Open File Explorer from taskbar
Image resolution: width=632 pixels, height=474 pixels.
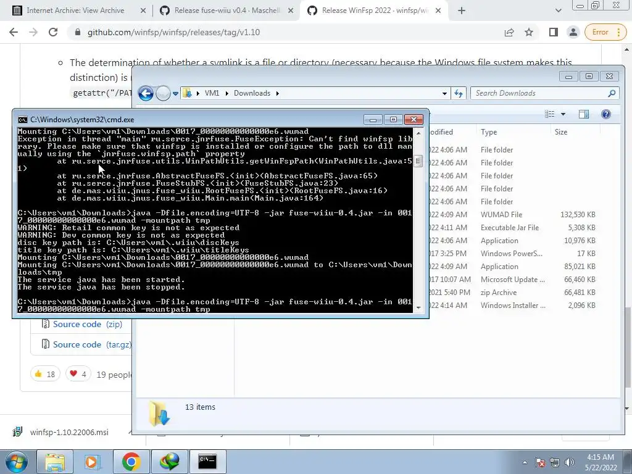tap(55, 461)
